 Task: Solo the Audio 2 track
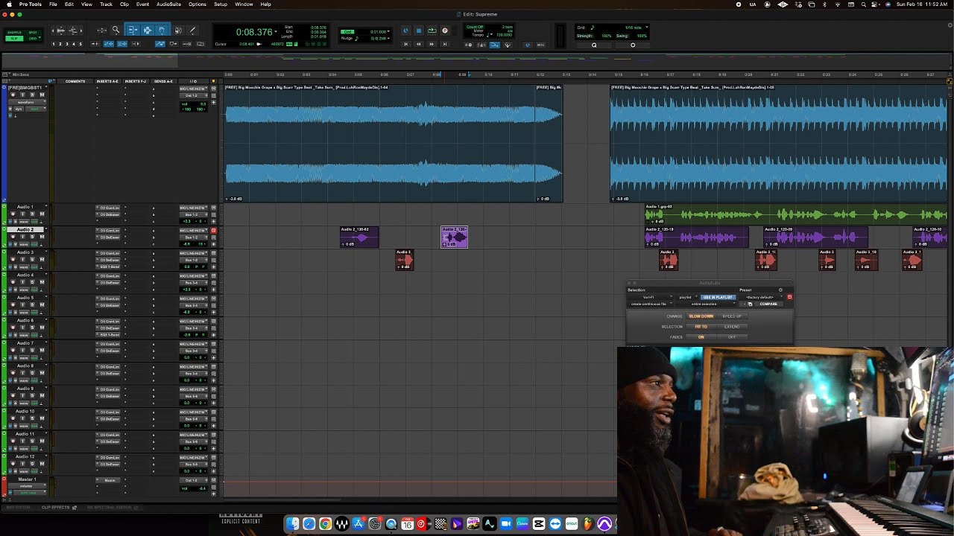32,237
